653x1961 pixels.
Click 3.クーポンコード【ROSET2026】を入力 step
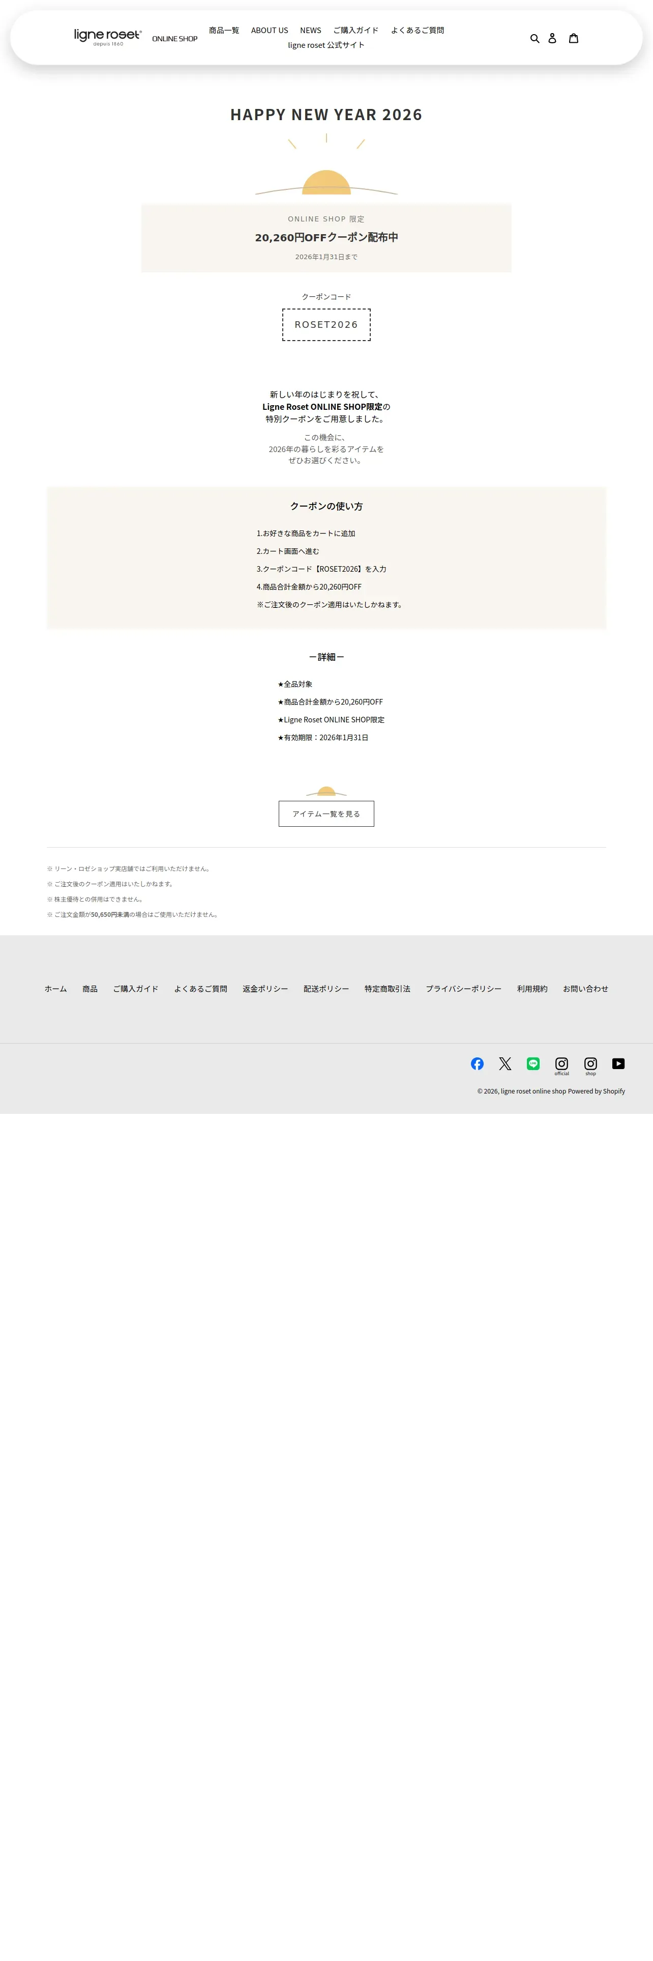point(321,570)
